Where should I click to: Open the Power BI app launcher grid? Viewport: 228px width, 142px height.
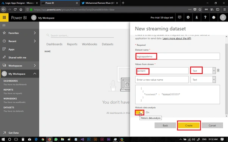coord(4,17)
